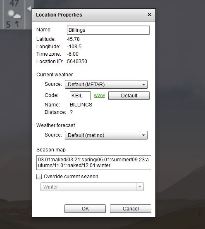Viewport: 205px width, 229px height.
Task: Click the Default button next to Code
Action: (x=129, y=96)
